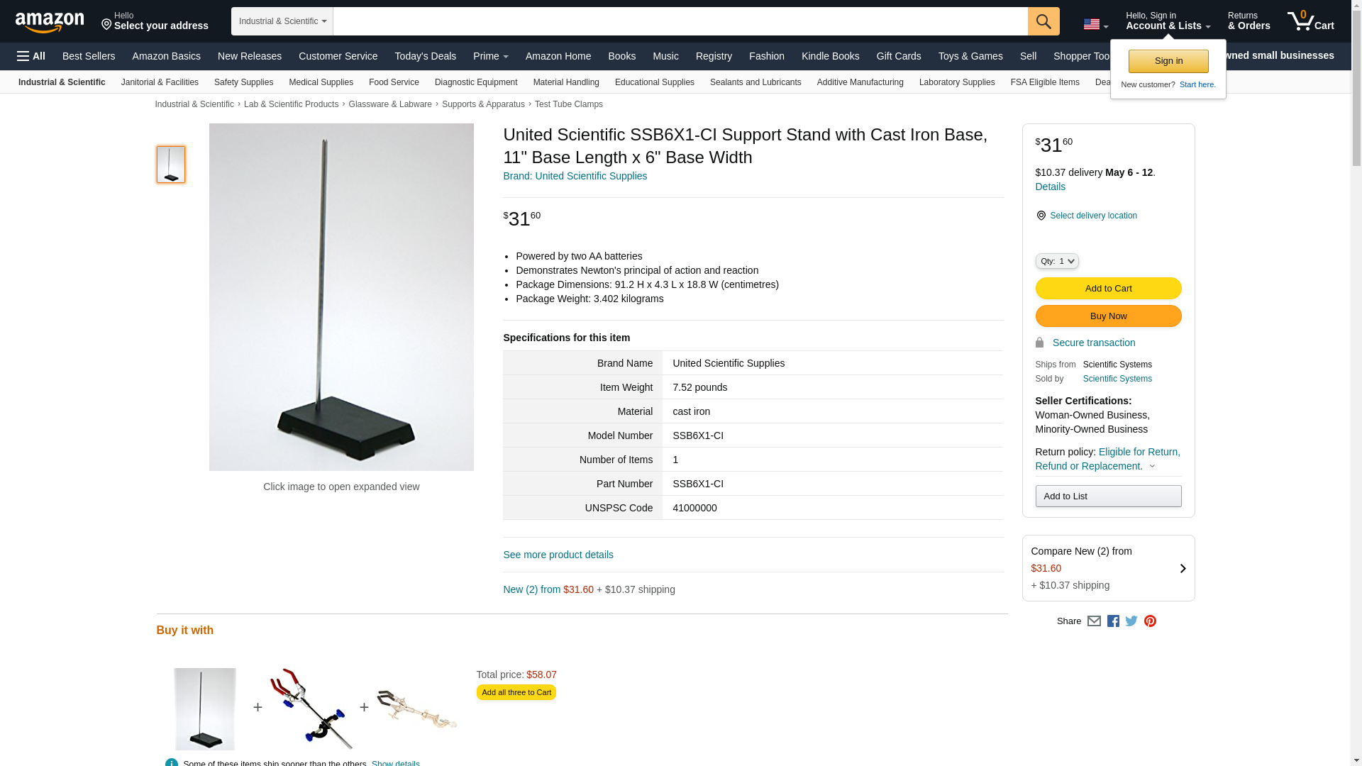The width and height of the screenshot is (1362, 766).
Task: Click the Buy Now button
Action: tap(1108, 316)
